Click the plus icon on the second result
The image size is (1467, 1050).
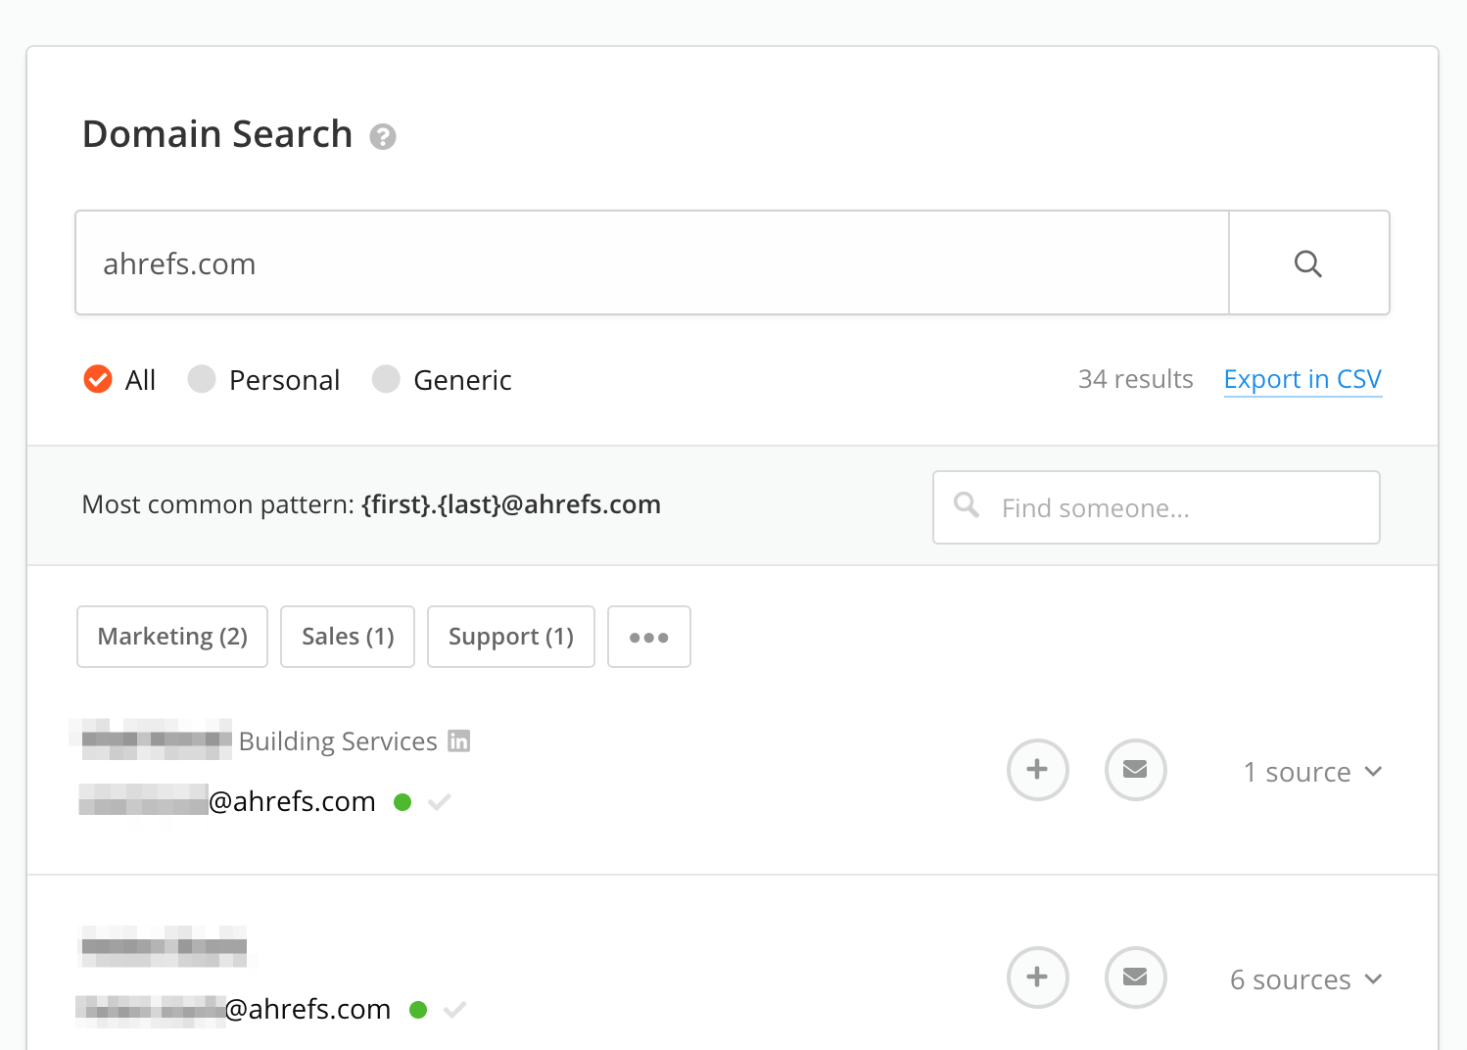1037,978
